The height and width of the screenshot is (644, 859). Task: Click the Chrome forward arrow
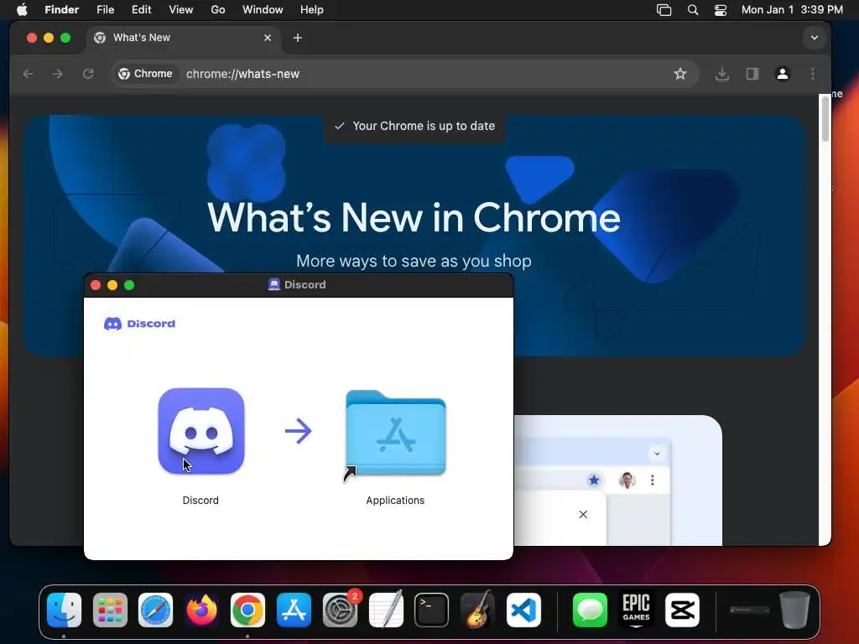pos(58,74)
